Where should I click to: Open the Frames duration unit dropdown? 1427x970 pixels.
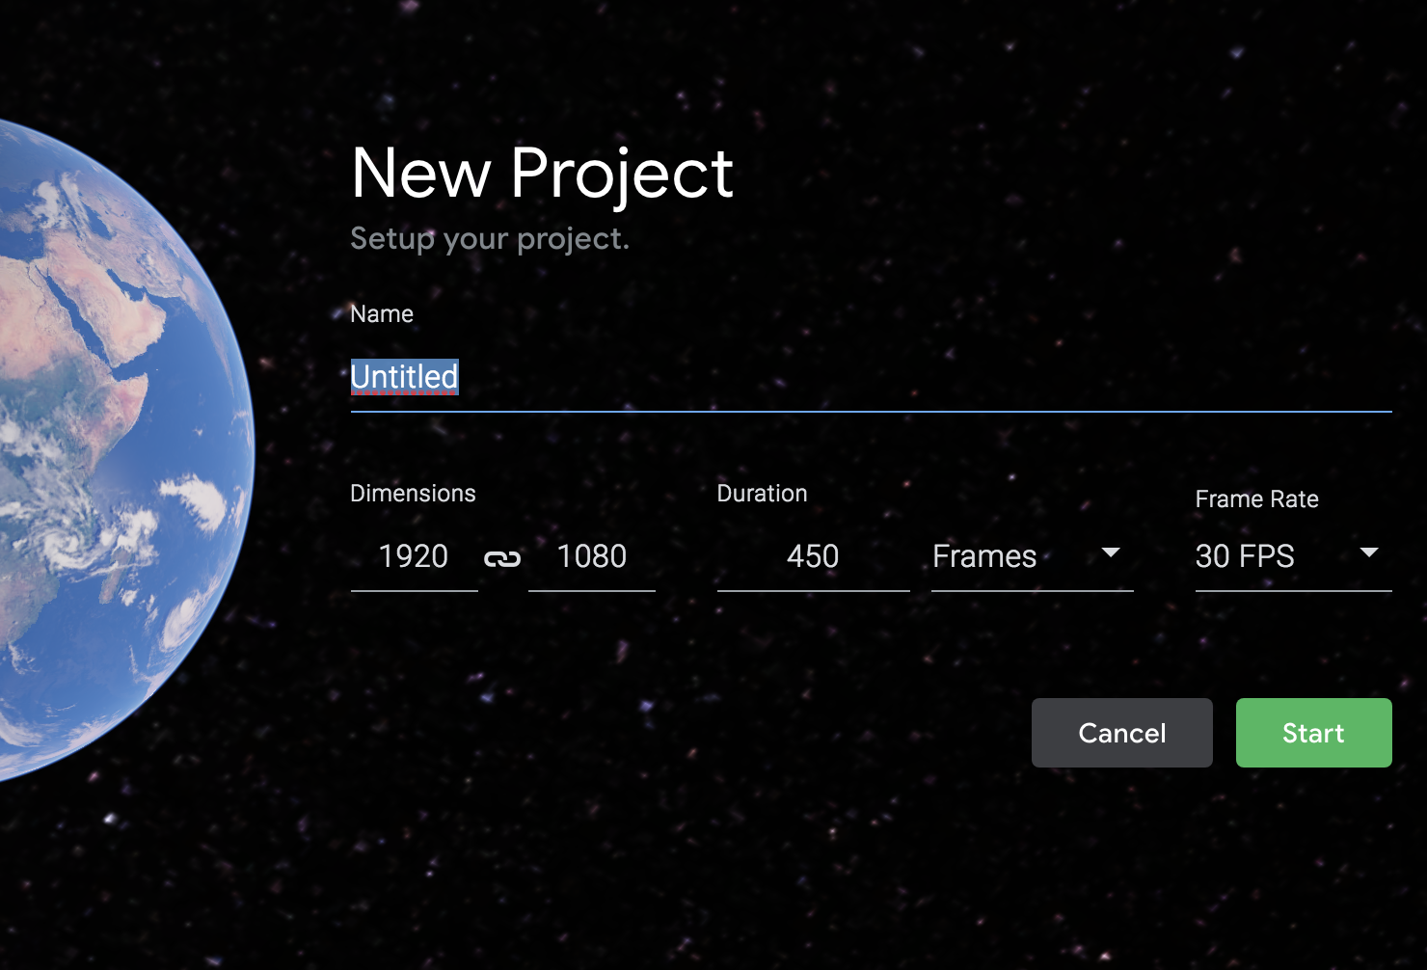pos(1031,557)
